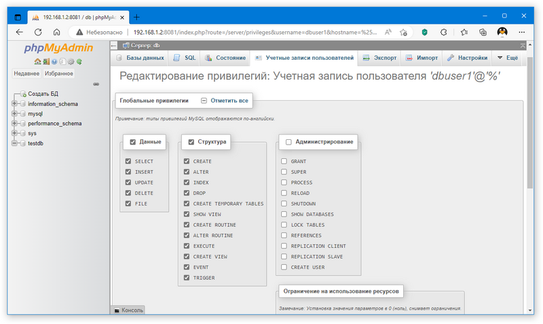This screenshot has width=543, height=324.
Task: Collapse the testdb database node
Action: pos(14,143)
